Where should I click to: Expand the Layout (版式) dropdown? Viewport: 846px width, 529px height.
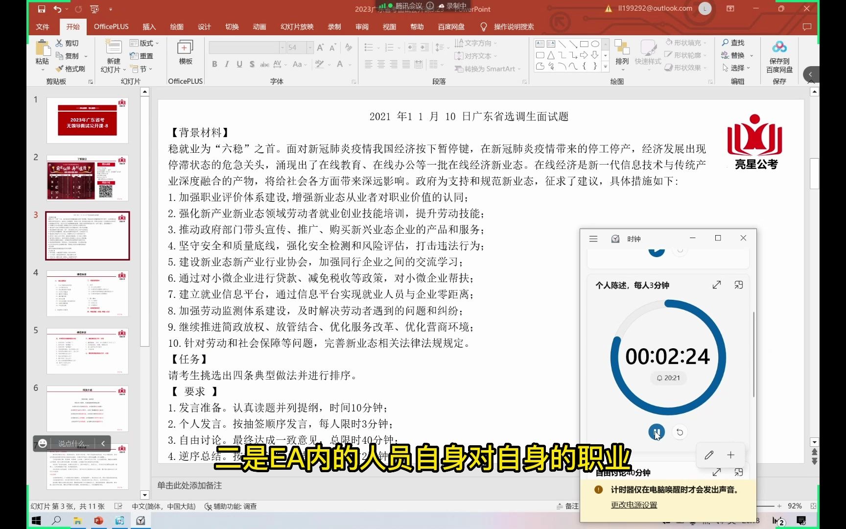coord(144,43)
